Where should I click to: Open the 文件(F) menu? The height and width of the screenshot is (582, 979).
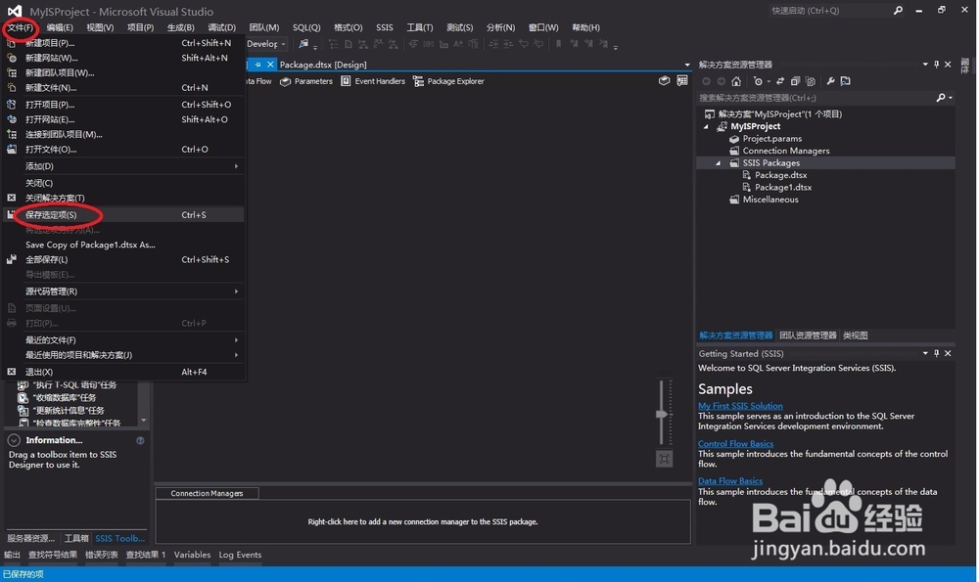[x=20, y=27]
